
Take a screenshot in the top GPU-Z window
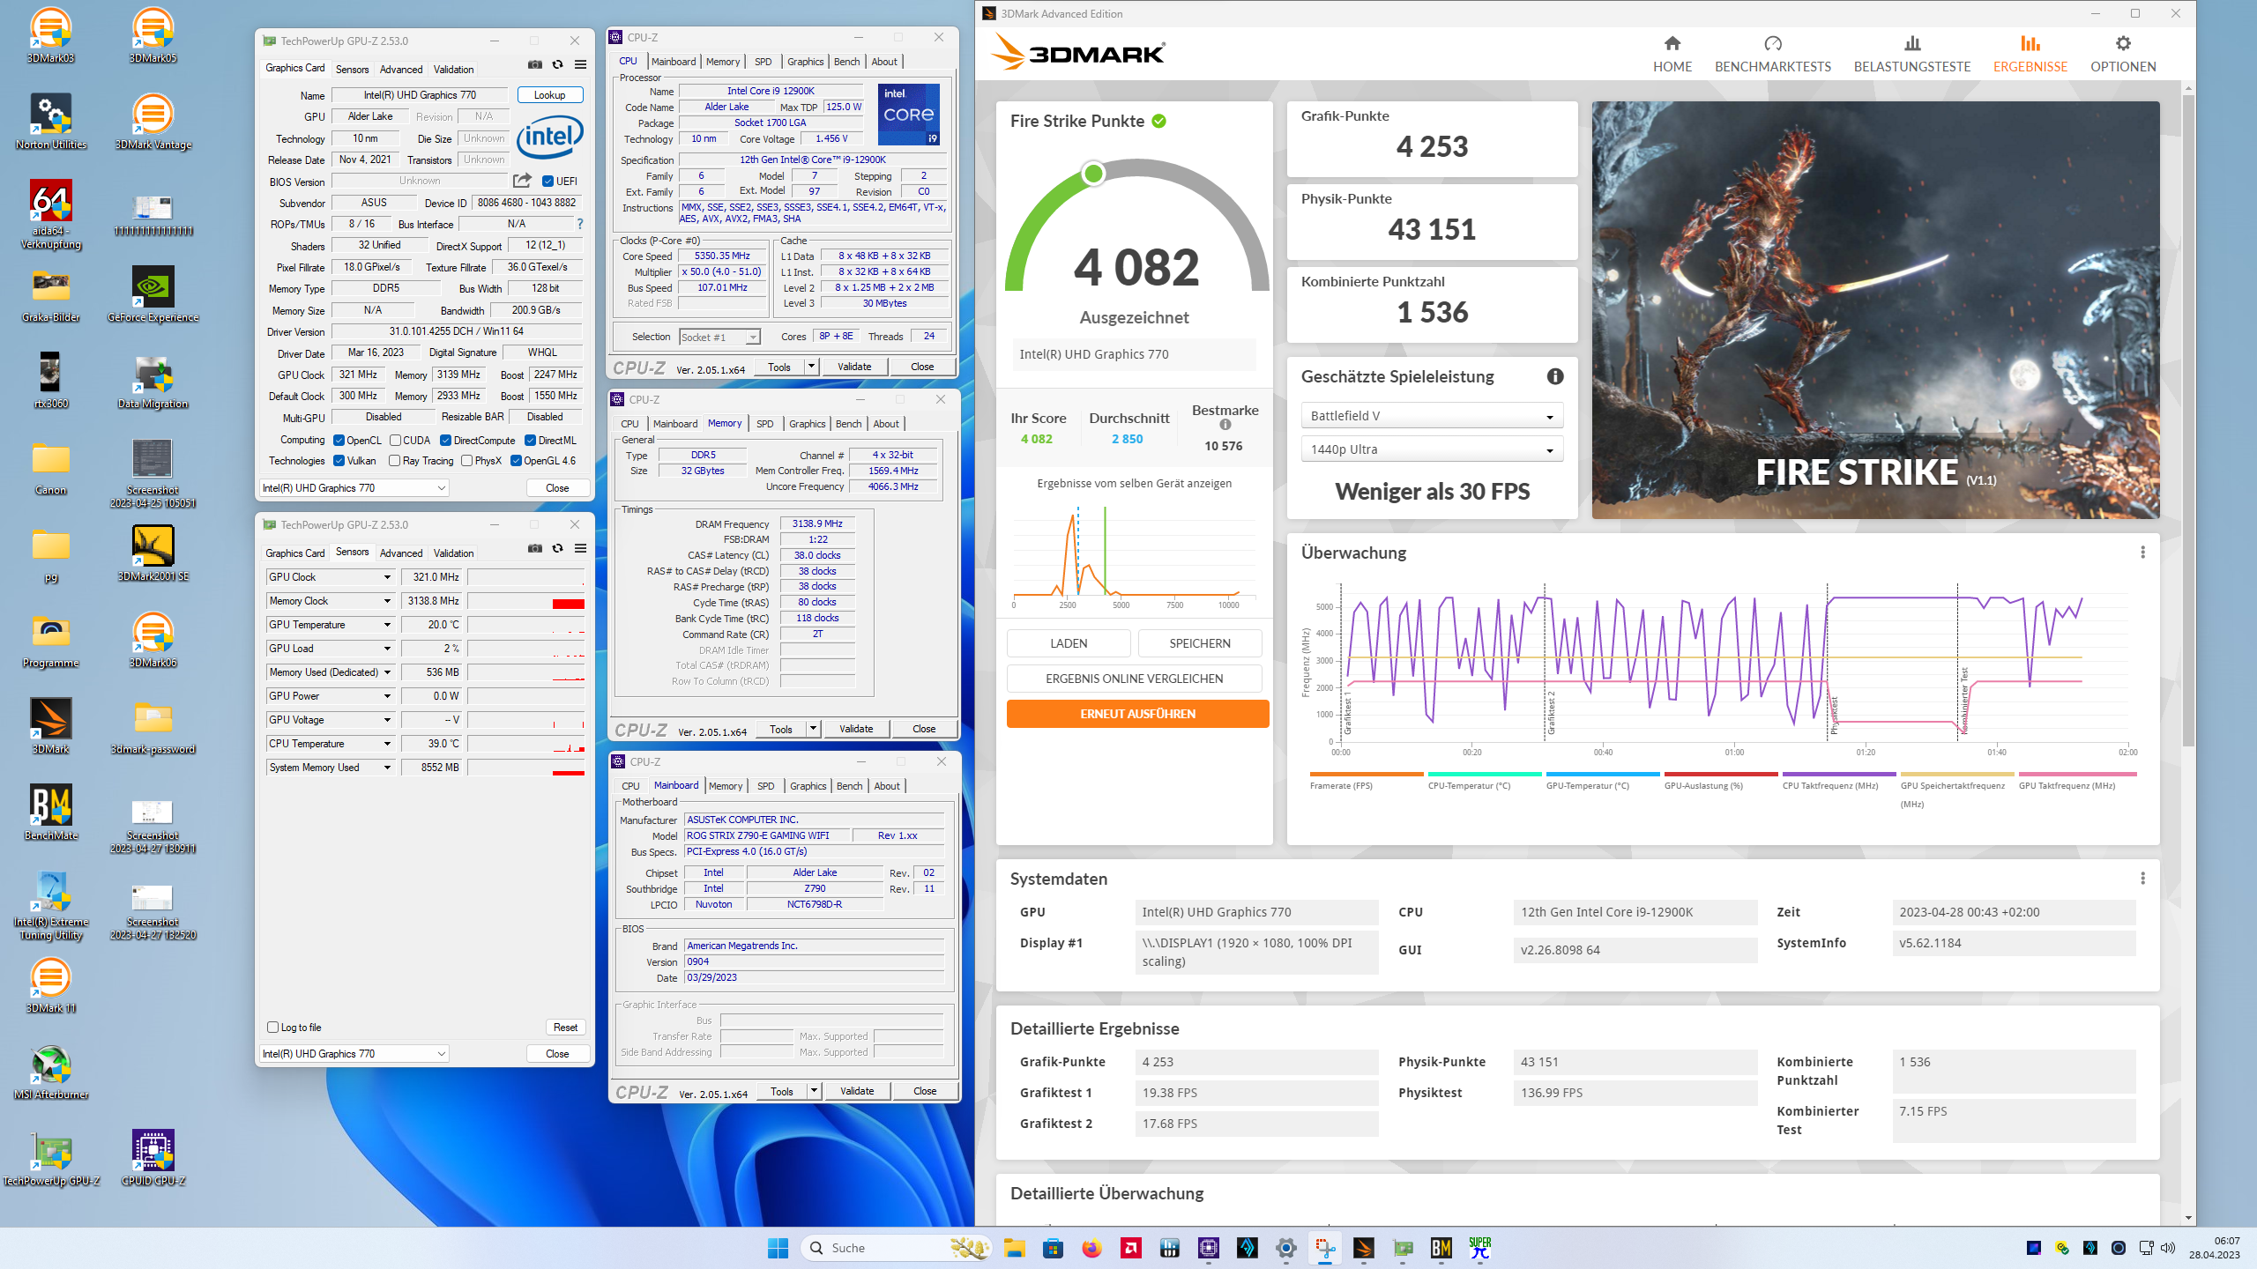tap(535, 64)
